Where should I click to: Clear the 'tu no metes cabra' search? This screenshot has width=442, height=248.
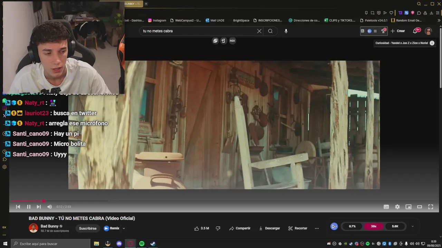click(x=259, y=31)
